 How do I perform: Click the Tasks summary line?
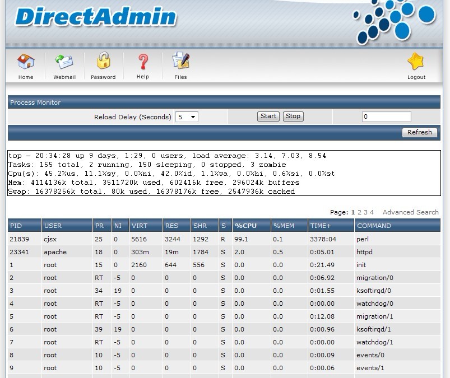(147, 165)
